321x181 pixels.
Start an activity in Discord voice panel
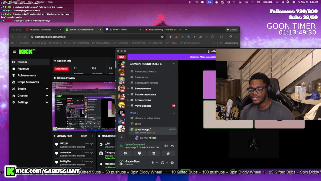[154, 153]
